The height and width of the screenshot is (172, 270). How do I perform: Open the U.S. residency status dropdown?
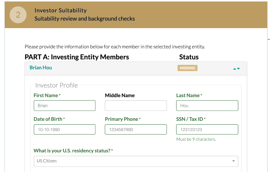point(136,161)
